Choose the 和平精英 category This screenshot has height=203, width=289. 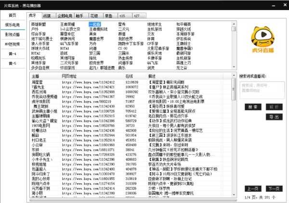coord(184,24)
